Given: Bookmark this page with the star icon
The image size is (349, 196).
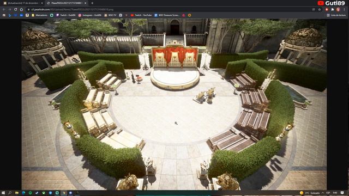Looking at the screenshot, I should click(320, 10).
